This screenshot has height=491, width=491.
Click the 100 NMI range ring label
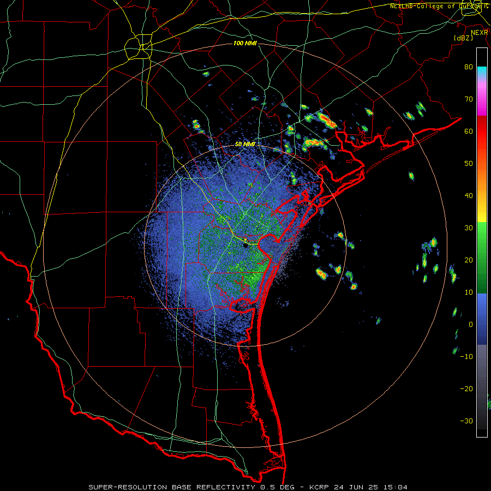pyautogui.click(x=245, y=43)
